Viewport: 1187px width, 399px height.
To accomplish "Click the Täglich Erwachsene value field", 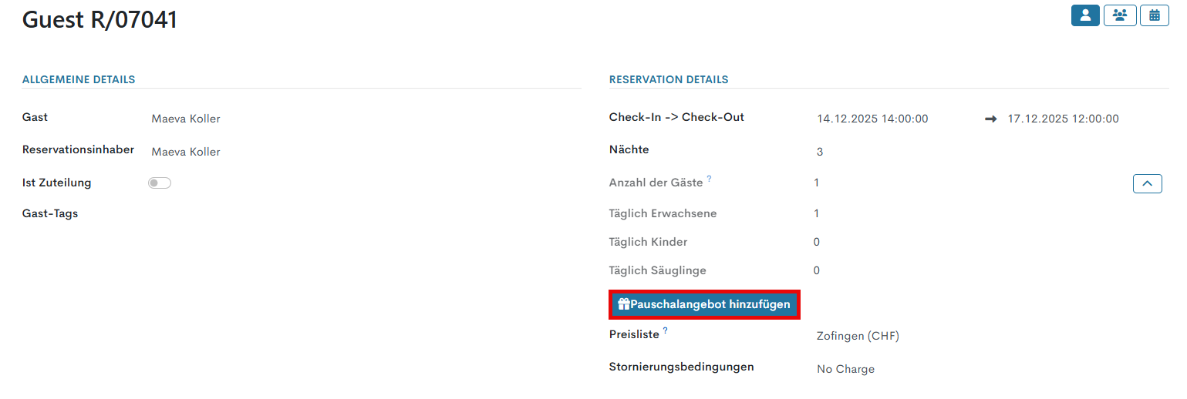I will point(817,213).
